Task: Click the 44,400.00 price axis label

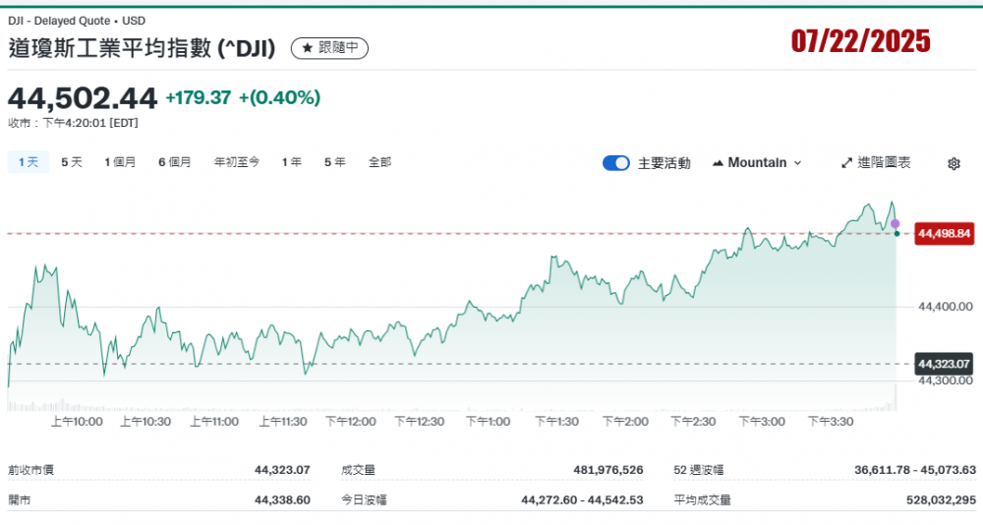Action: pos(945,307)
